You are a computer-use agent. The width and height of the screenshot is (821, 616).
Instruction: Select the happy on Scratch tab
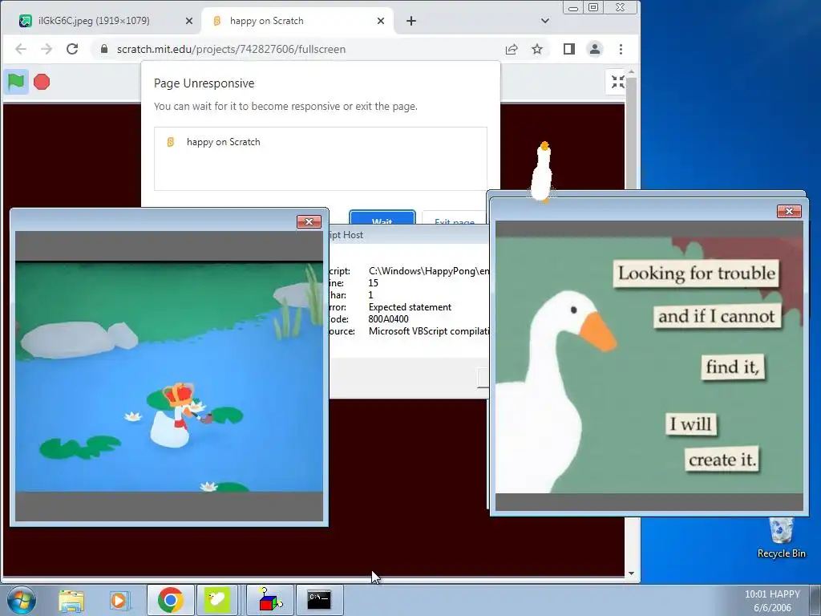(x=266, y=21)
